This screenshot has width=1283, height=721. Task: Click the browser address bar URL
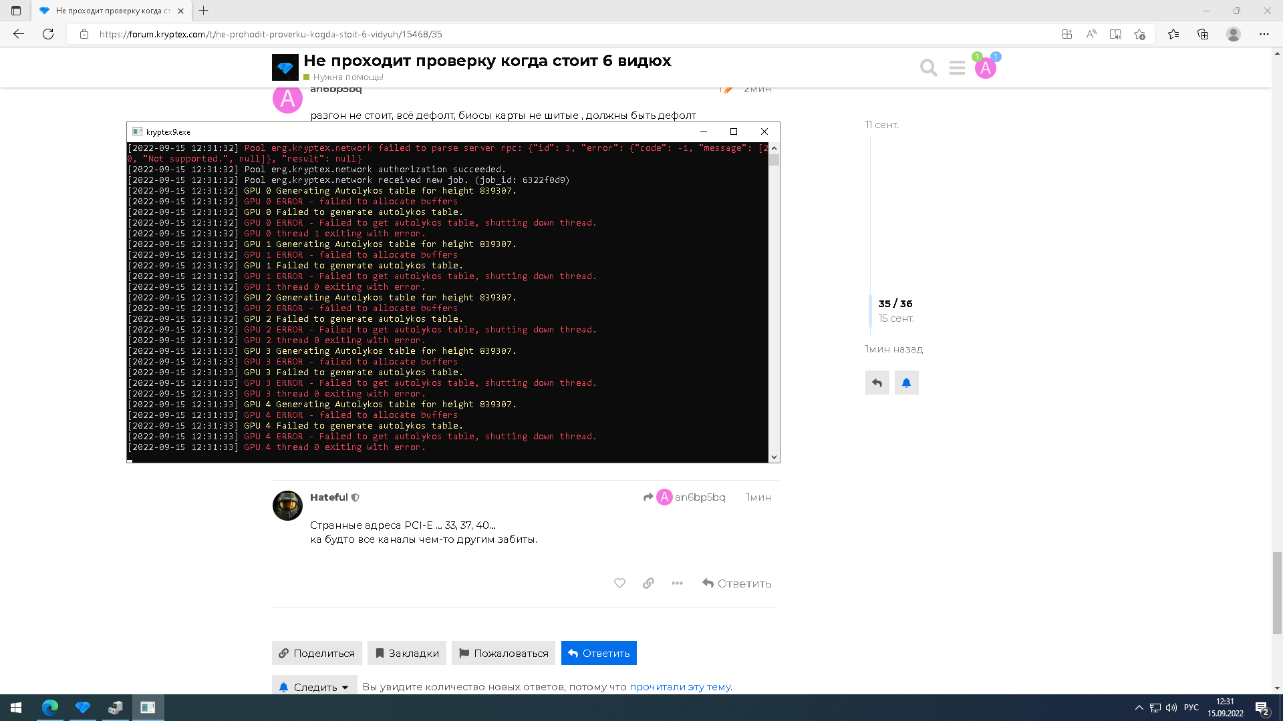pyautogui.click(x=271, y=34)
